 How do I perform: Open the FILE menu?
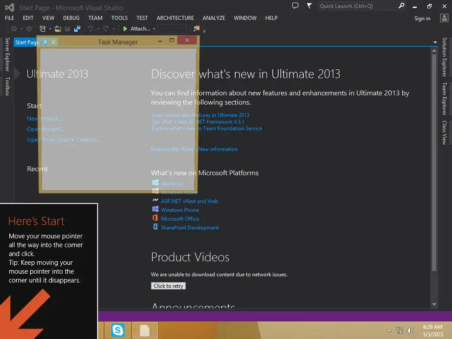[10, 18]
